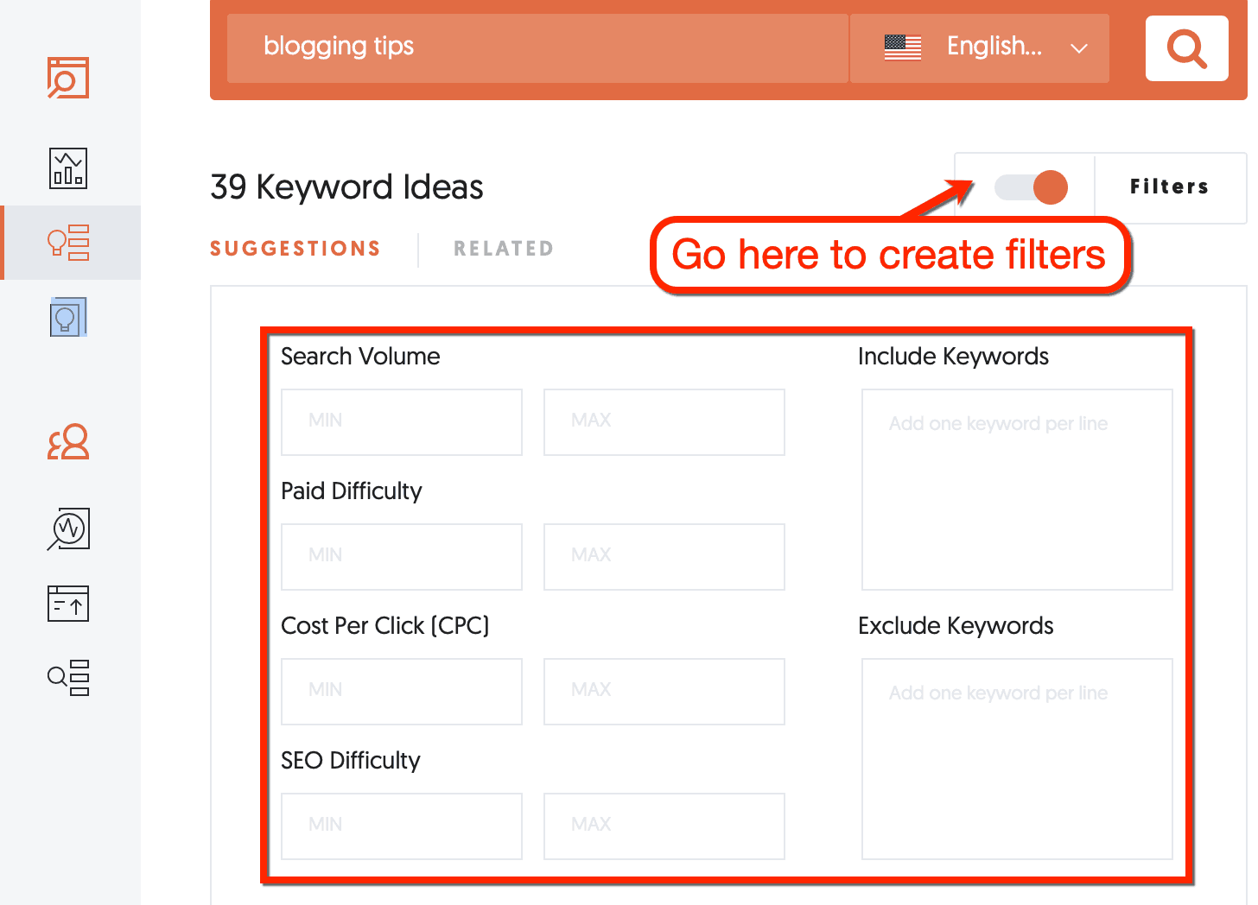
Task: Click the Filters label
Action: tap(1170, 187)
